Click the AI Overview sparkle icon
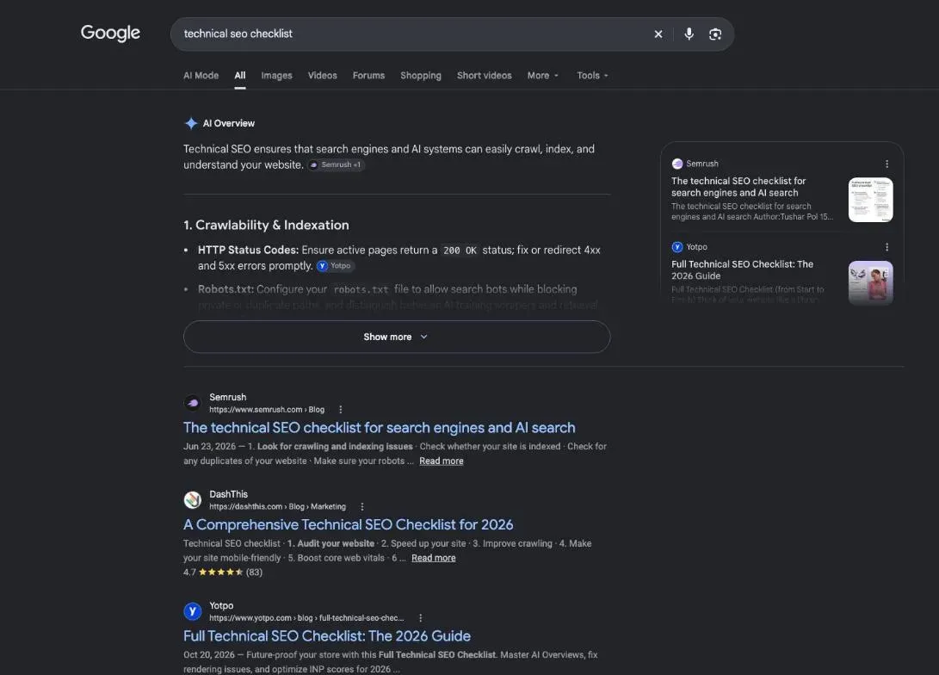939x675 pixels. click(191, 123)
